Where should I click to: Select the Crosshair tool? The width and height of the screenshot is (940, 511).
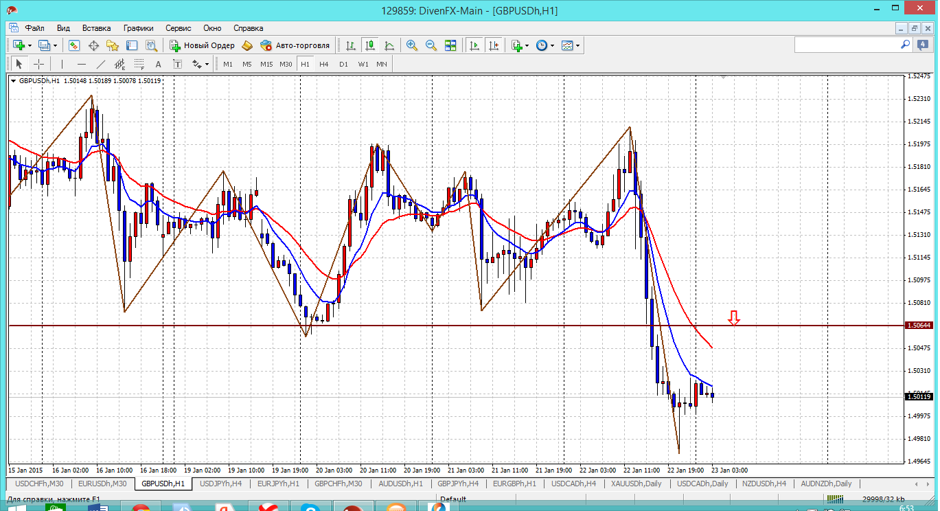point(39,64)
